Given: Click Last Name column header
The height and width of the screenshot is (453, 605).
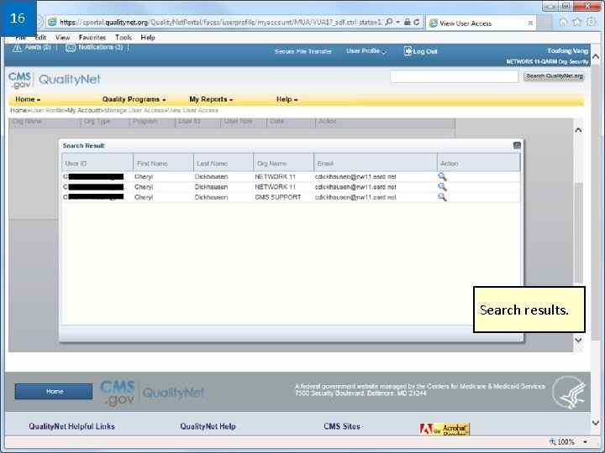Looking at the screenshot, I should pos(224,163).
